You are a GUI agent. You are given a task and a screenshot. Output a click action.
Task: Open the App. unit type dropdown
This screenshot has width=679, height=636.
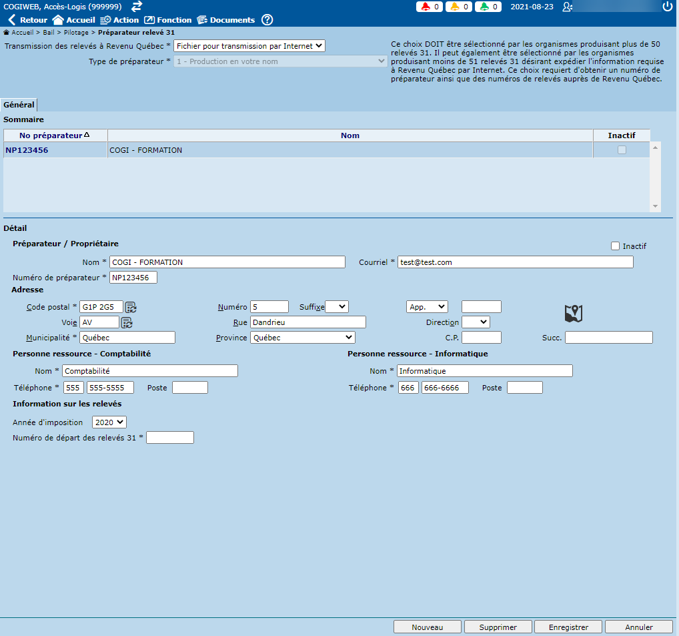tap(427, 306)
